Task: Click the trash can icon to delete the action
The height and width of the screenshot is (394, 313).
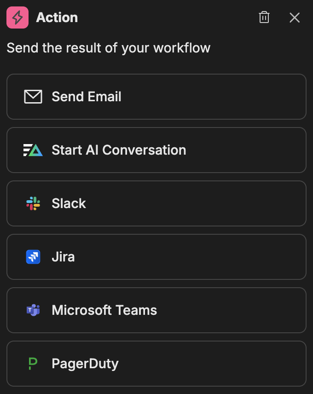Action: click(x=264, y=17)
